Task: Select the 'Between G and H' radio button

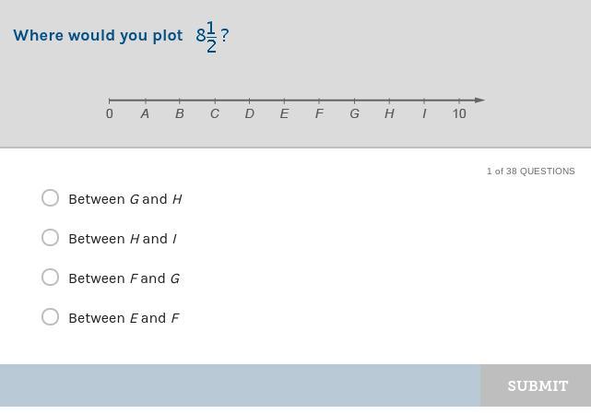Action: point(51,198)
